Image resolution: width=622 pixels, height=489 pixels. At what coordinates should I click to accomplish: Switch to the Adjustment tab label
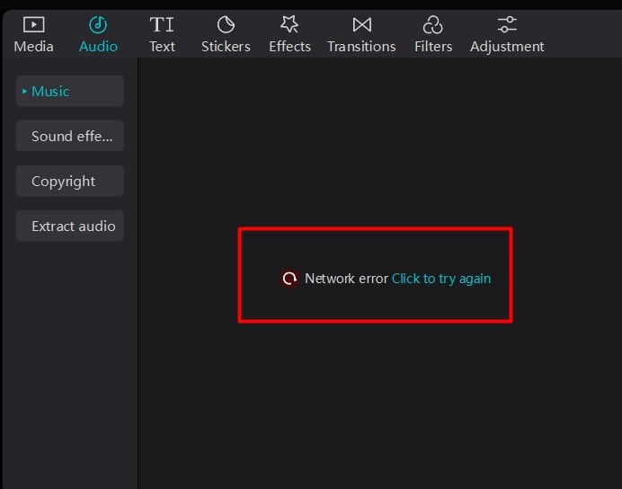click(507, 46)
